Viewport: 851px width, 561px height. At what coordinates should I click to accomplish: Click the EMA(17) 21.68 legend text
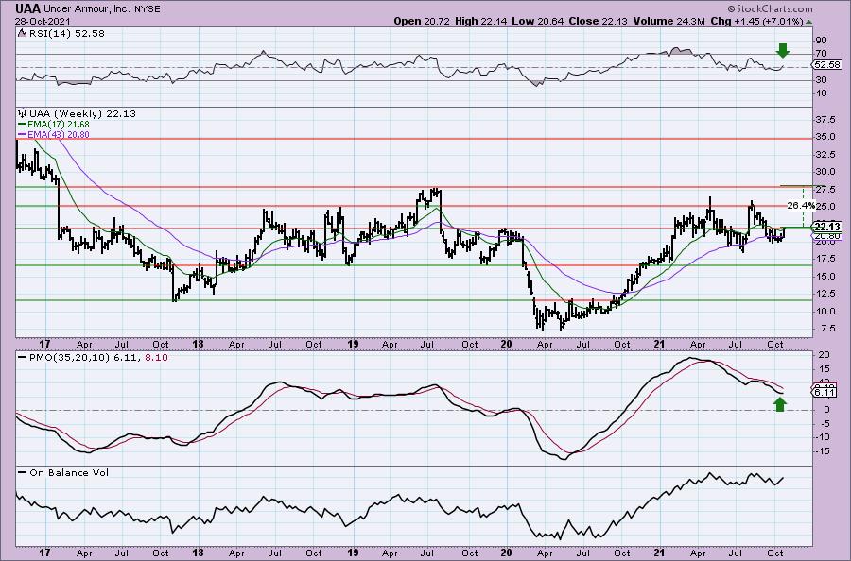tap(59, 124)
